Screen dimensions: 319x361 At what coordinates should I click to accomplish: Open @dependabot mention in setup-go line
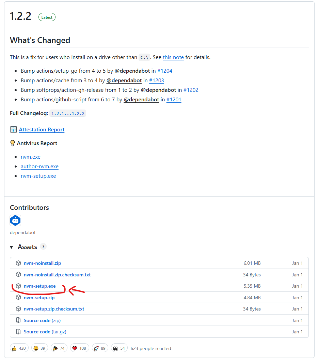pos(132,71)
